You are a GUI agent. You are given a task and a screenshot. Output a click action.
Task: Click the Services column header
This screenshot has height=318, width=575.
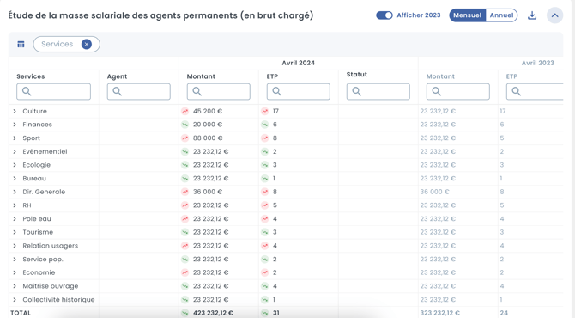coord(30,76)
